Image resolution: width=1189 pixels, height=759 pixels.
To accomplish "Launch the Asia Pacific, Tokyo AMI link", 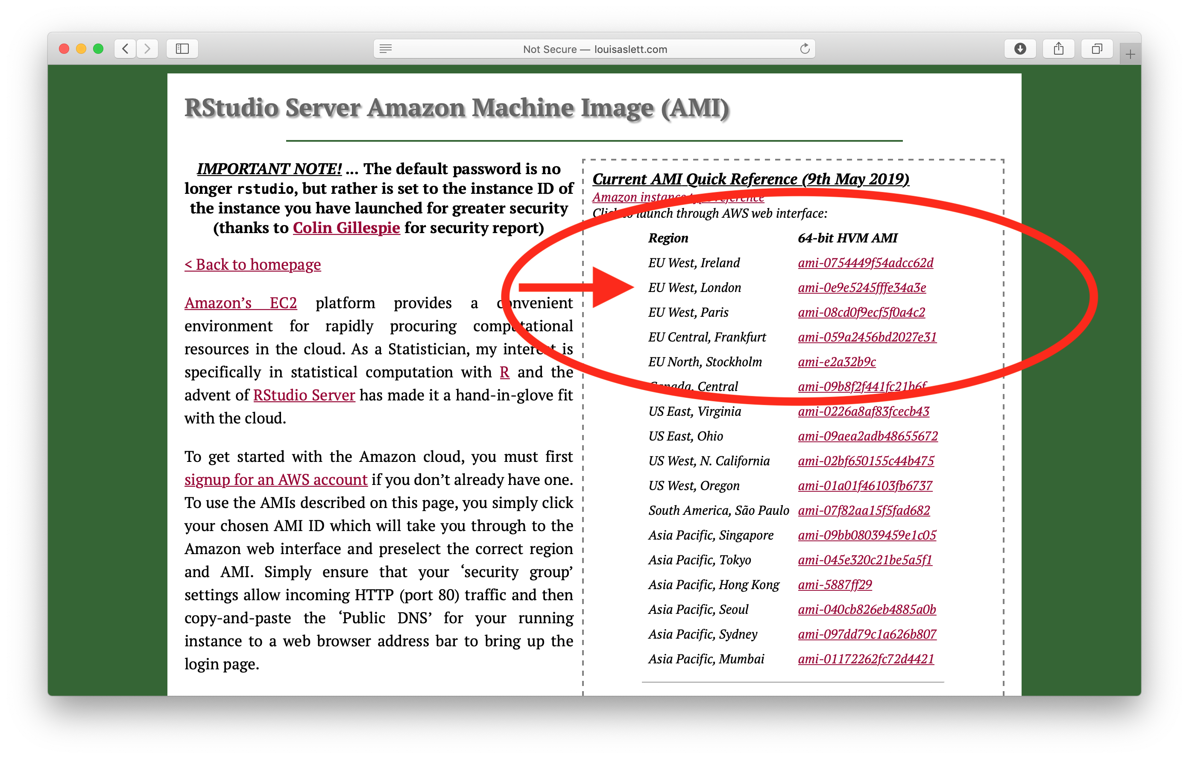I will pyautogui.click(x=864, y=560).
